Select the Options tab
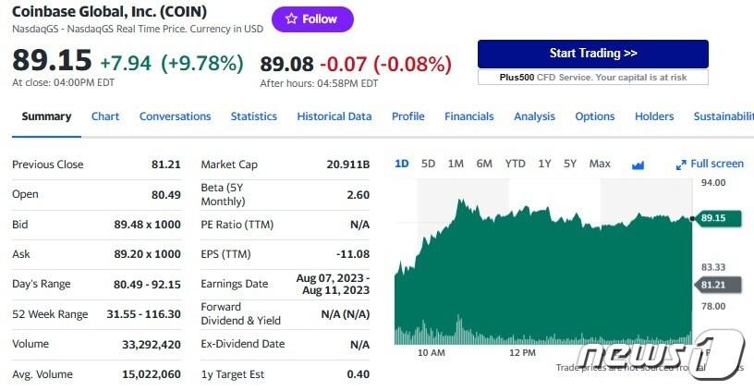Screen dimensions: 754x391 594,116
